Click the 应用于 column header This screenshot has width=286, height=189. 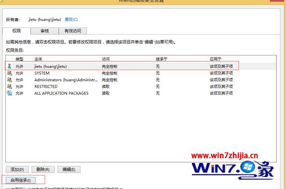tap(216, 59)
